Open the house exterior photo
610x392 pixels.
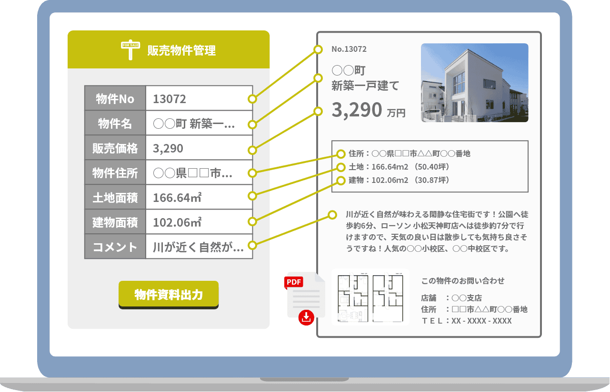click(x=474, y=83)
